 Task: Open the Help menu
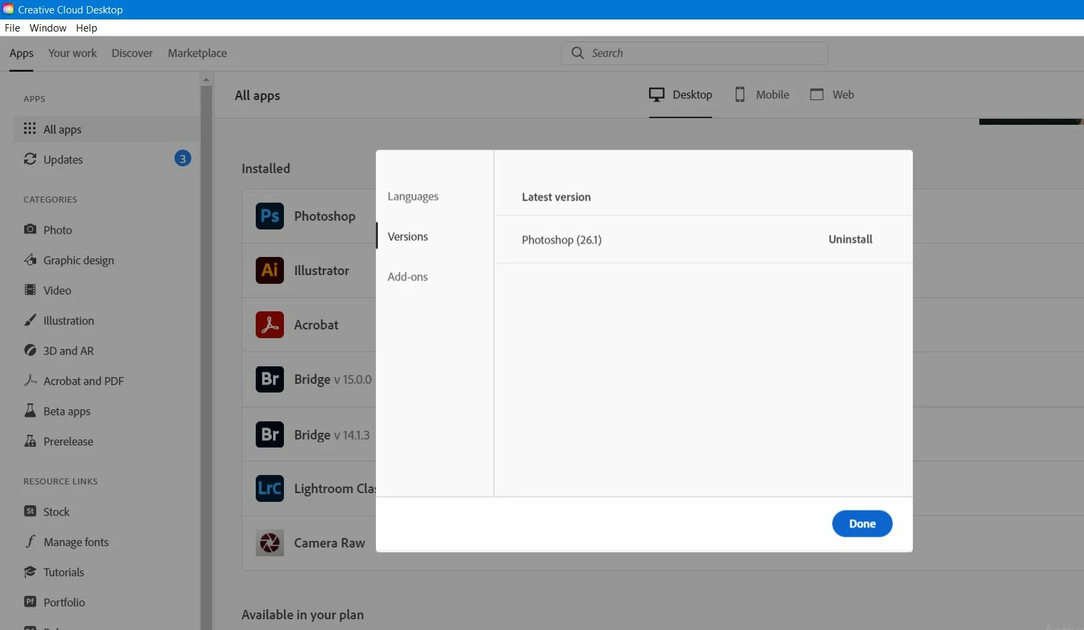tap(87, 28)
